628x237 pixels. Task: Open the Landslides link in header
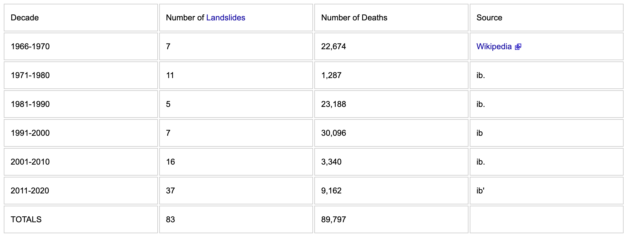[225, 18]
